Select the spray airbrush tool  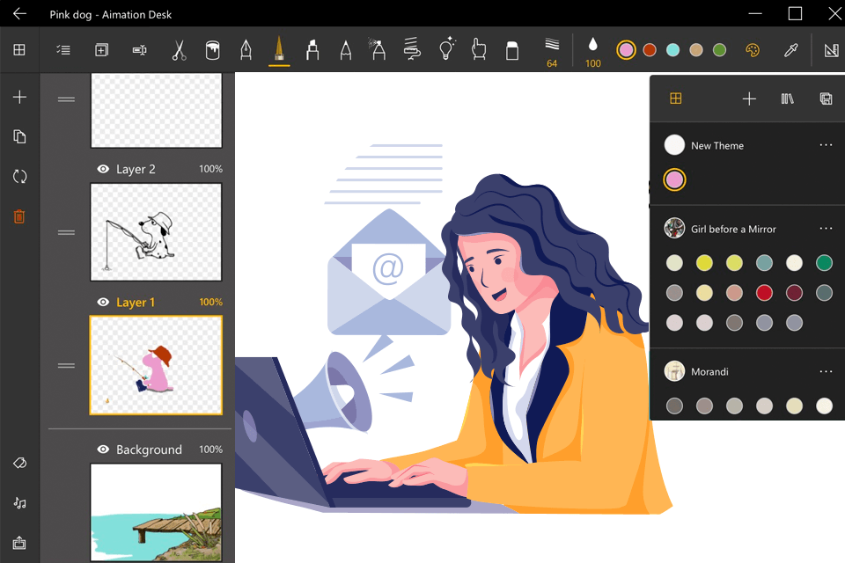pos(378,49)
